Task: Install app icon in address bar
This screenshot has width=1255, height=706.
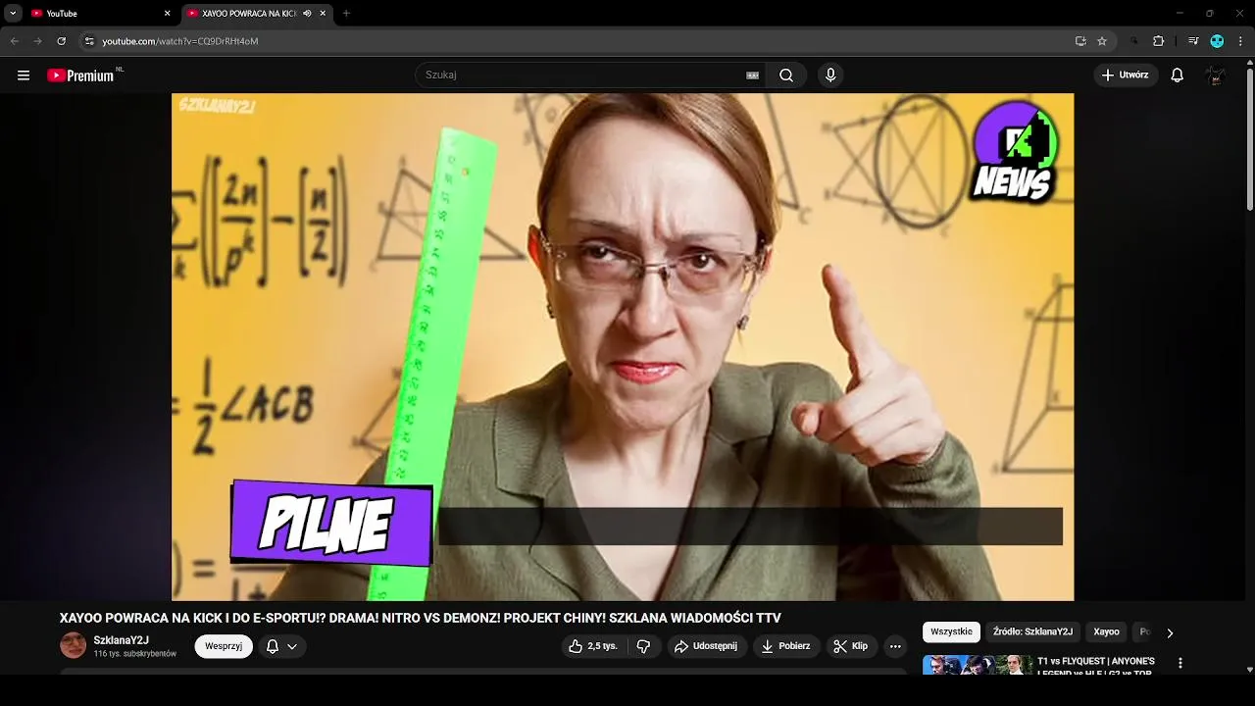Action: tap(1080, 41)
